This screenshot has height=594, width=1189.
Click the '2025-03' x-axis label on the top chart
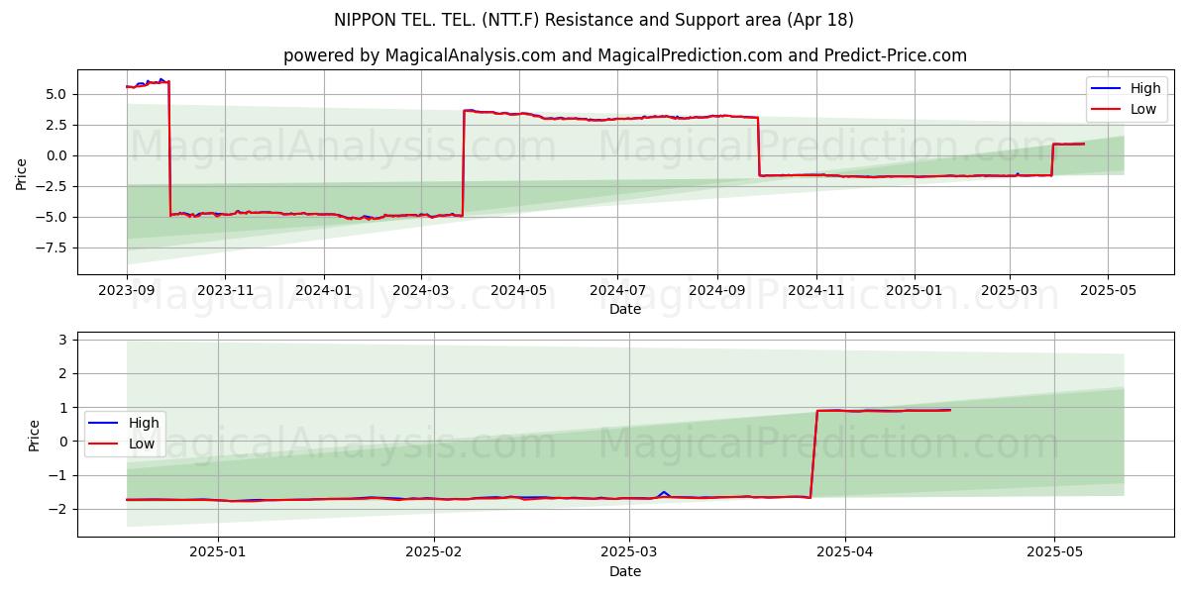click(x=1010, y=292)
